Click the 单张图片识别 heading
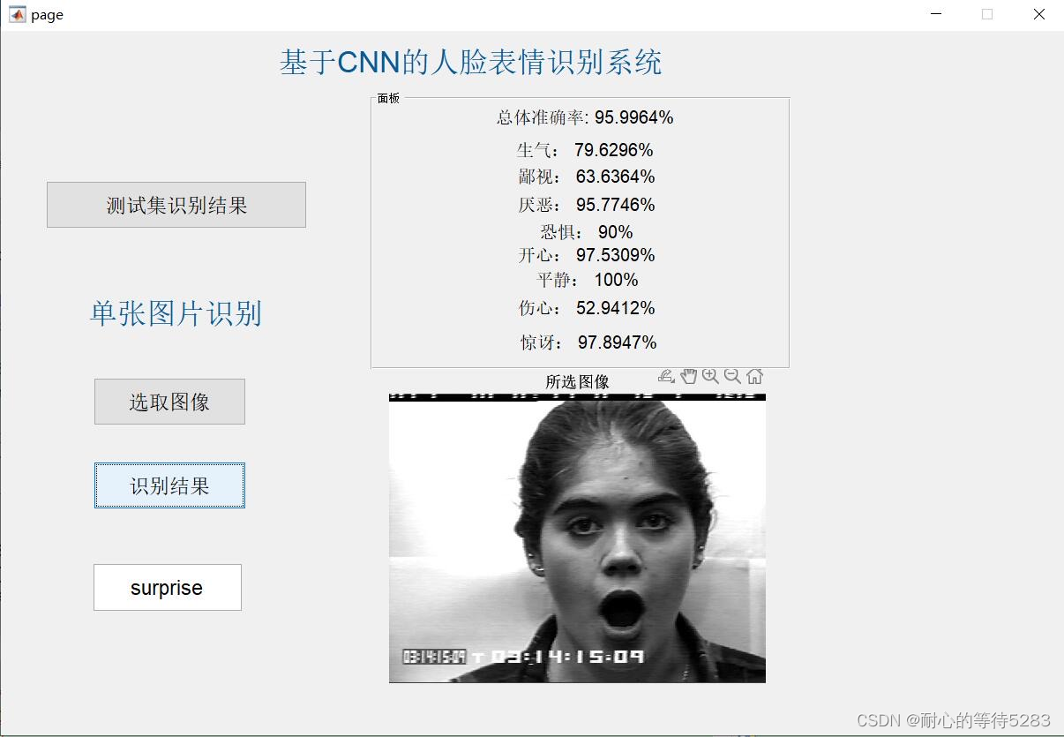The height and width of the screenshot is (737, 1064). coord(175,314)
